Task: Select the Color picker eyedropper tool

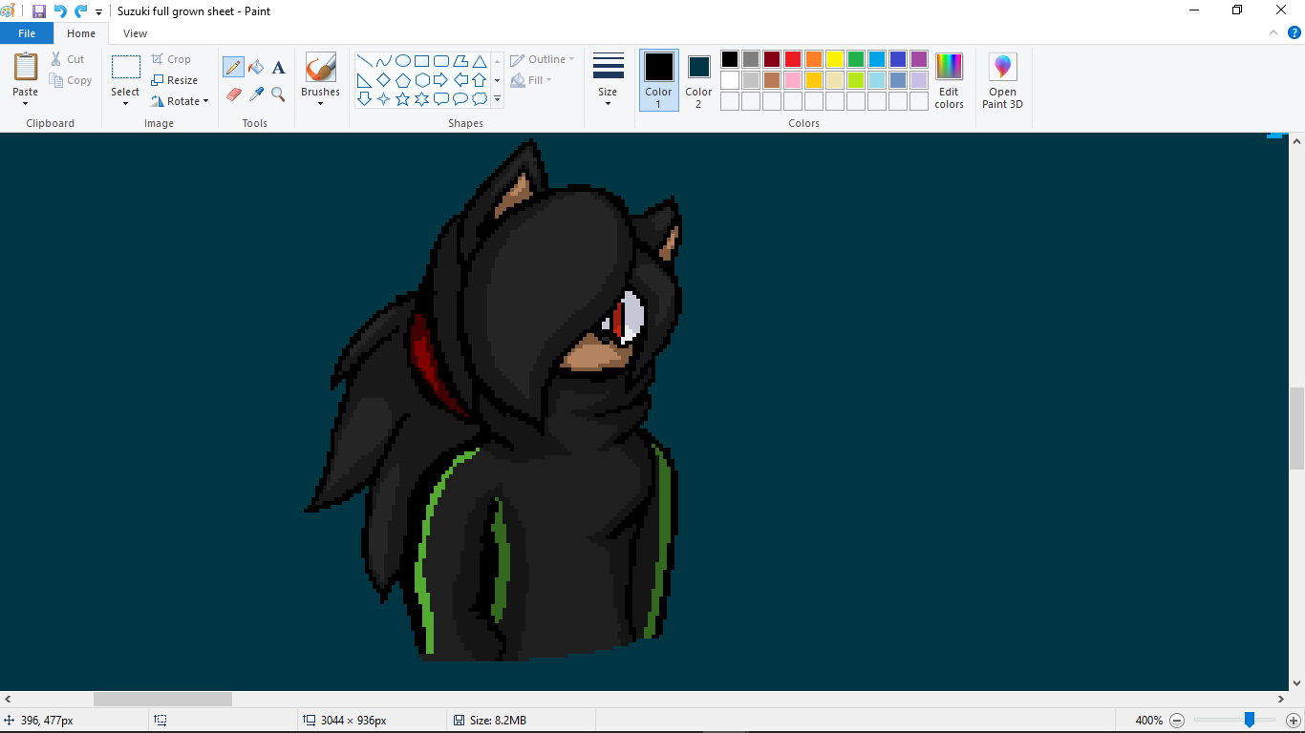Action: (x=256, y=94)
